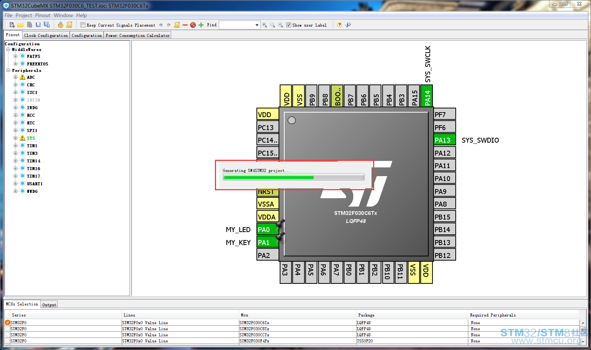Expand the TIM1 peripheral node
591x350 pixels.
(x=15, y=146)
